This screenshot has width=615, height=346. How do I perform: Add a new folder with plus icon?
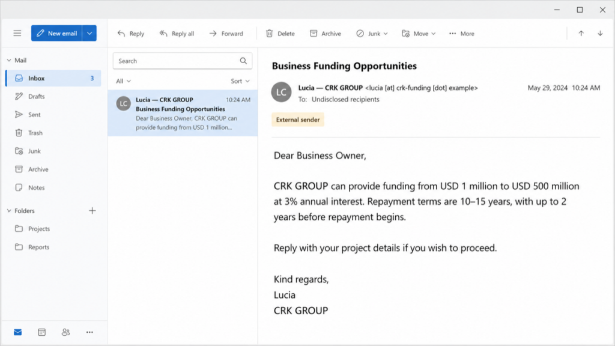92,211
